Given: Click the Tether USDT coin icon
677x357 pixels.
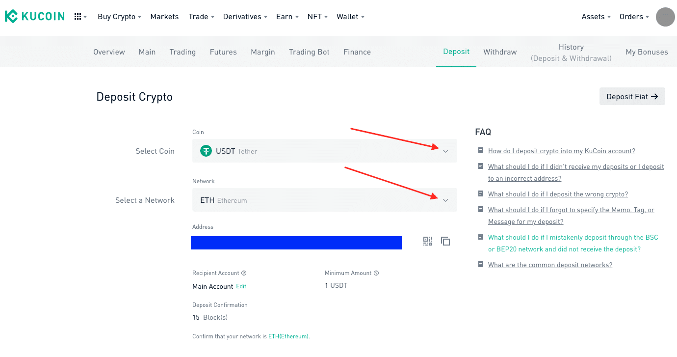Looking at the screenshot, I should click(x=206, y=151).
